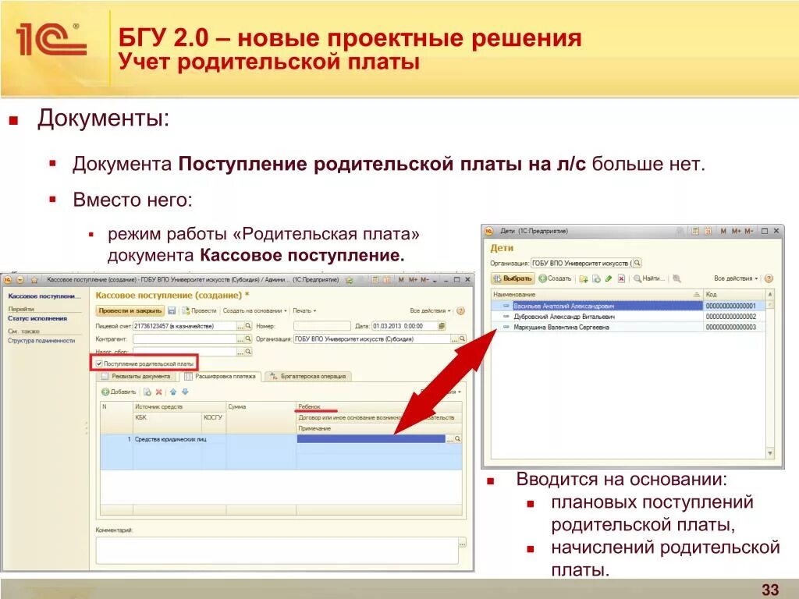Viewport: 799px width, 599px height.
Task: Open Все действия in Кассовое поступление window
Action: click(430, 310)
